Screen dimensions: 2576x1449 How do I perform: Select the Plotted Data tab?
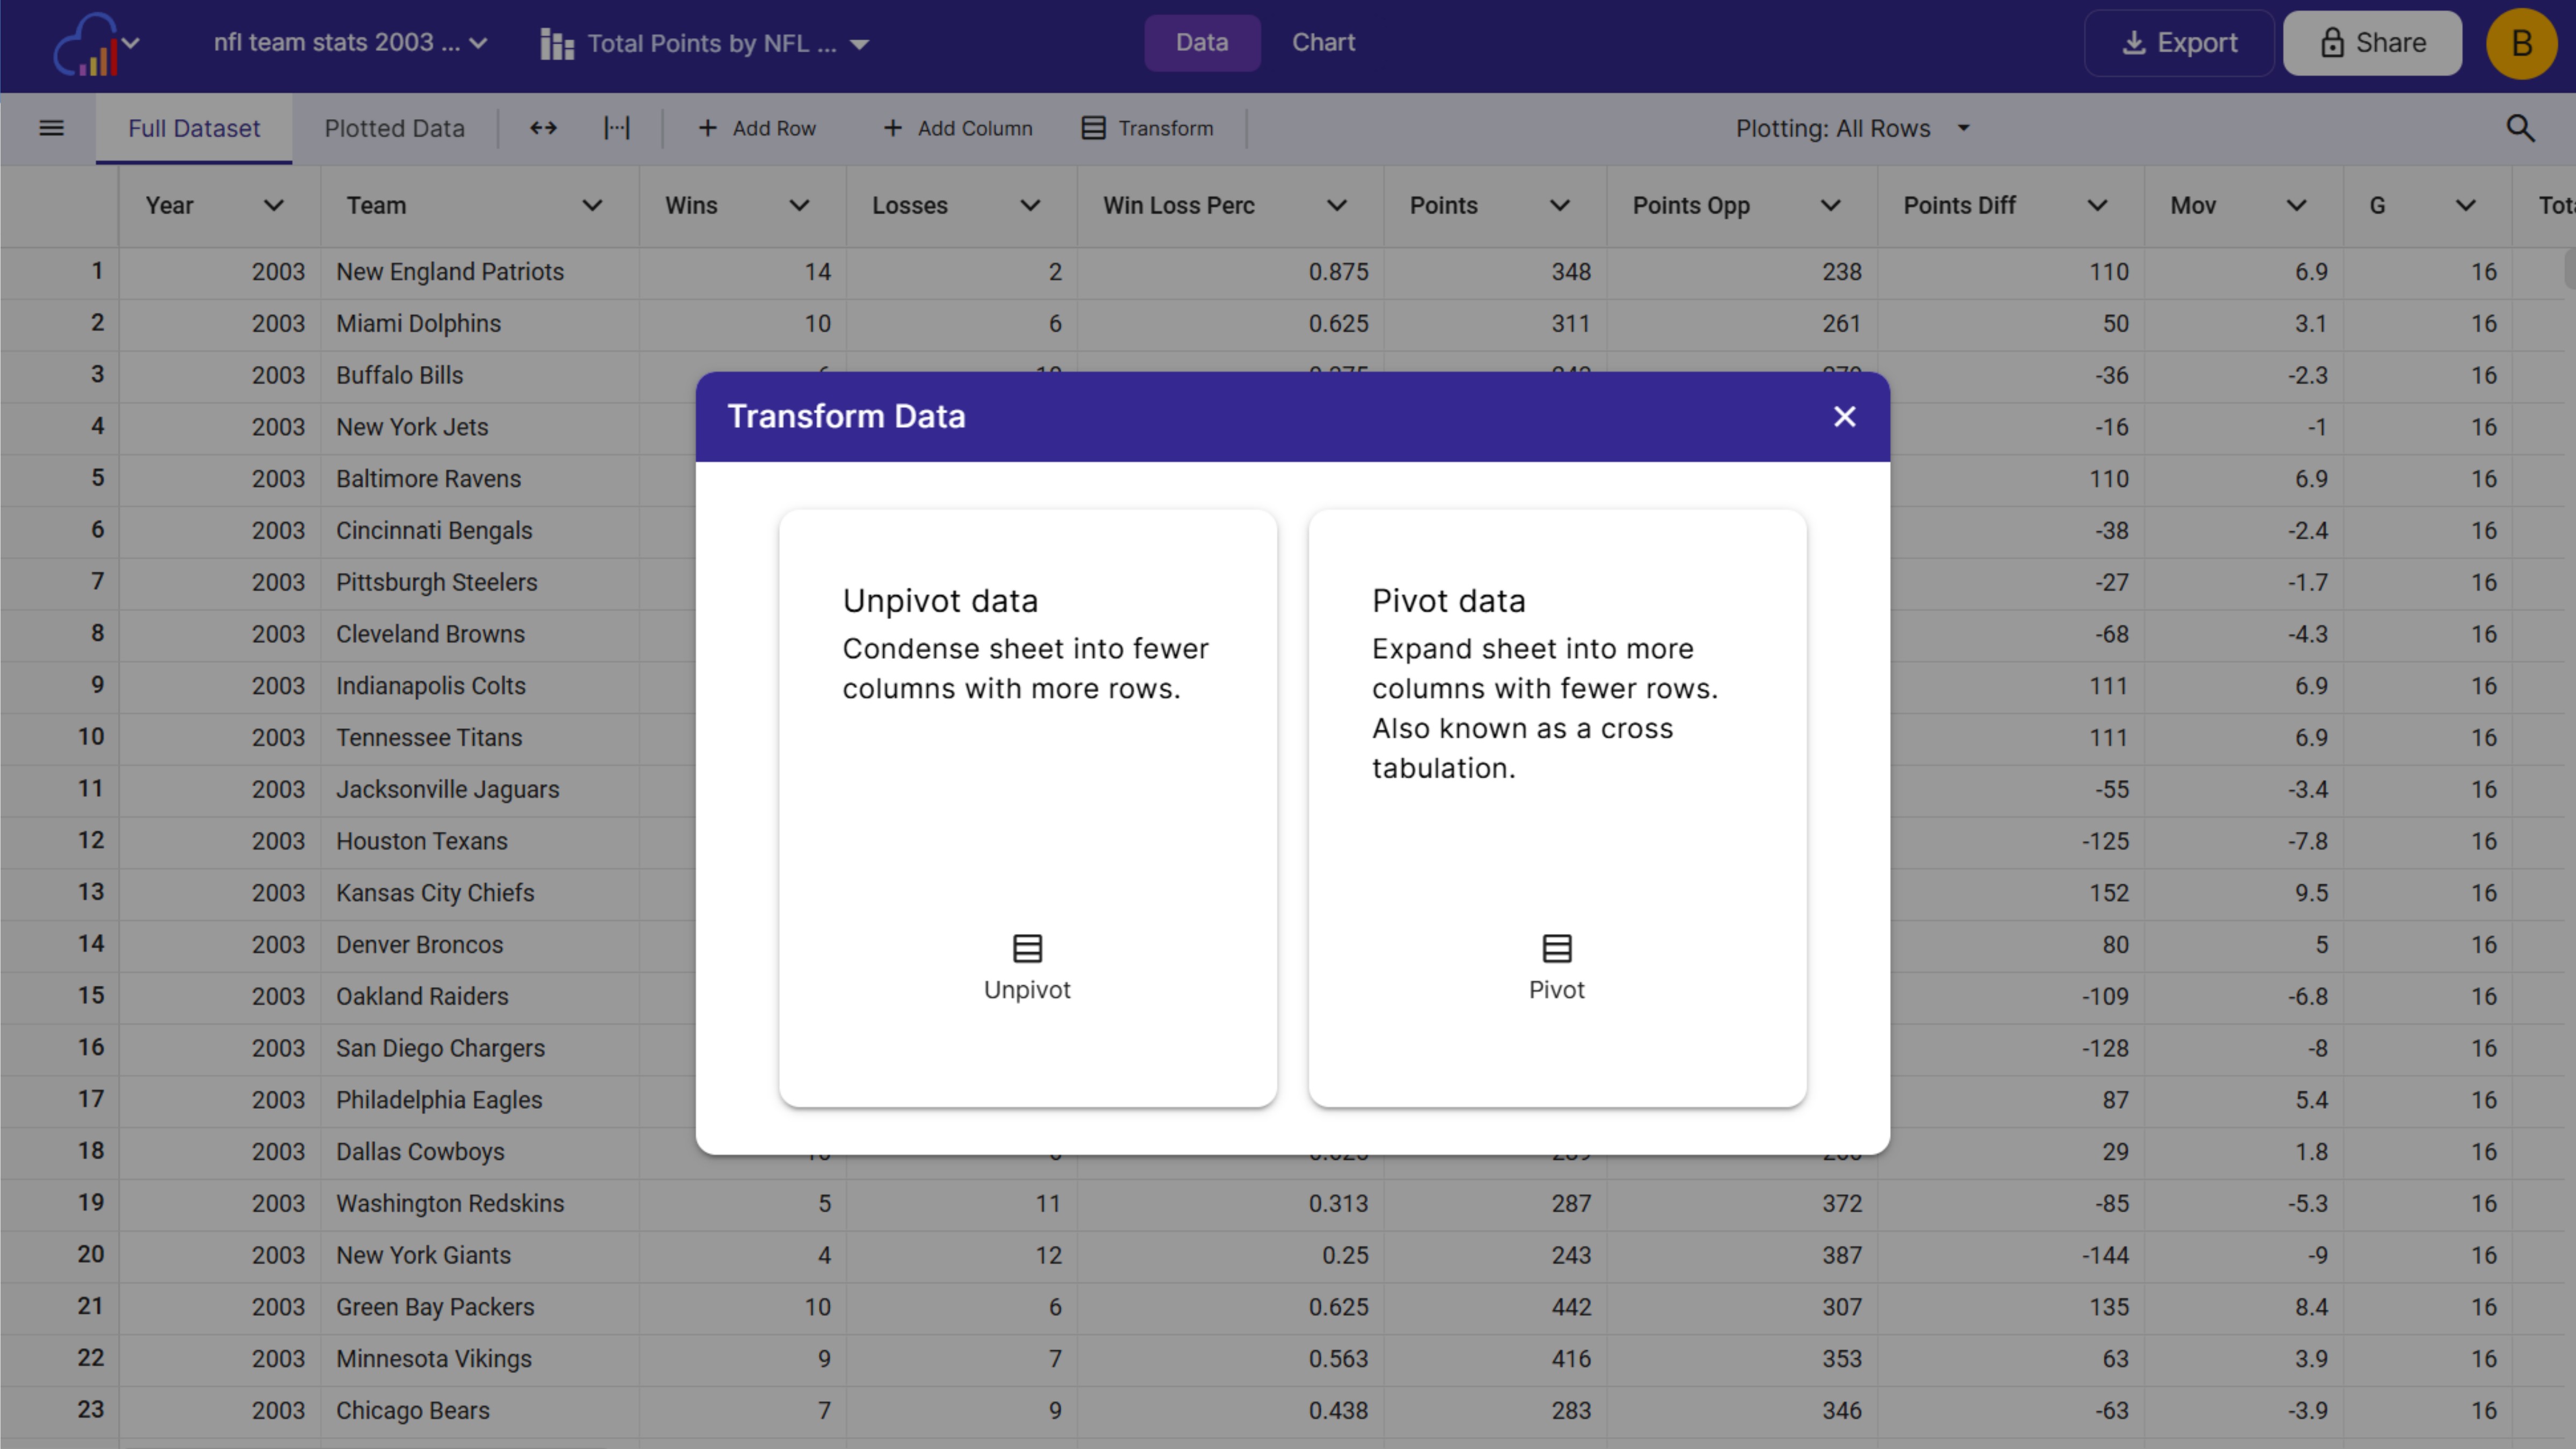[x=394, y=128]
